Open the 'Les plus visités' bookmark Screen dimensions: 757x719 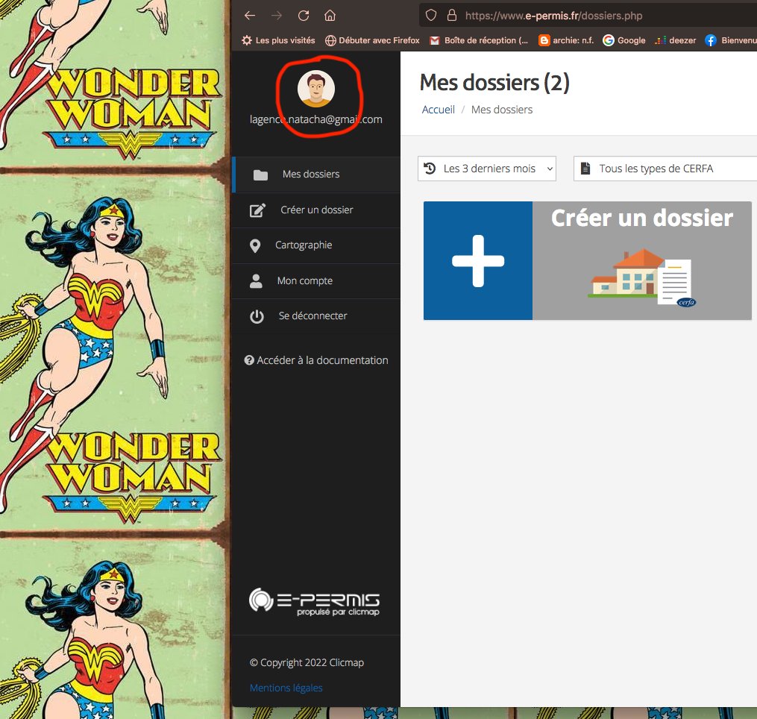[x=278, y=40]
